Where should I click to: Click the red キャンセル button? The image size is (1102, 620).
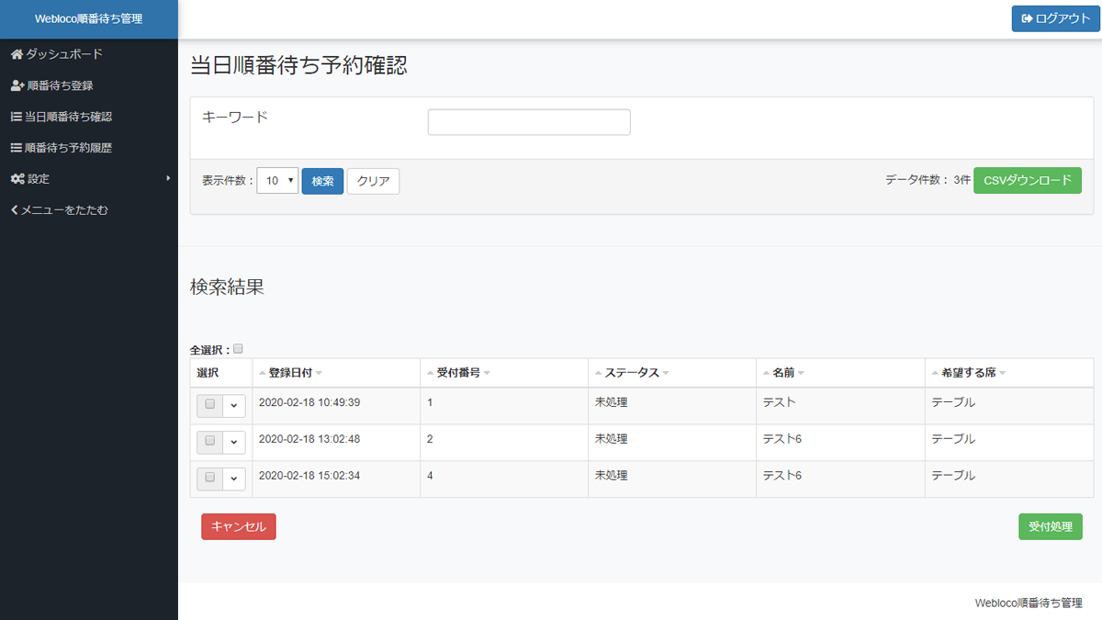pos(239,526)
